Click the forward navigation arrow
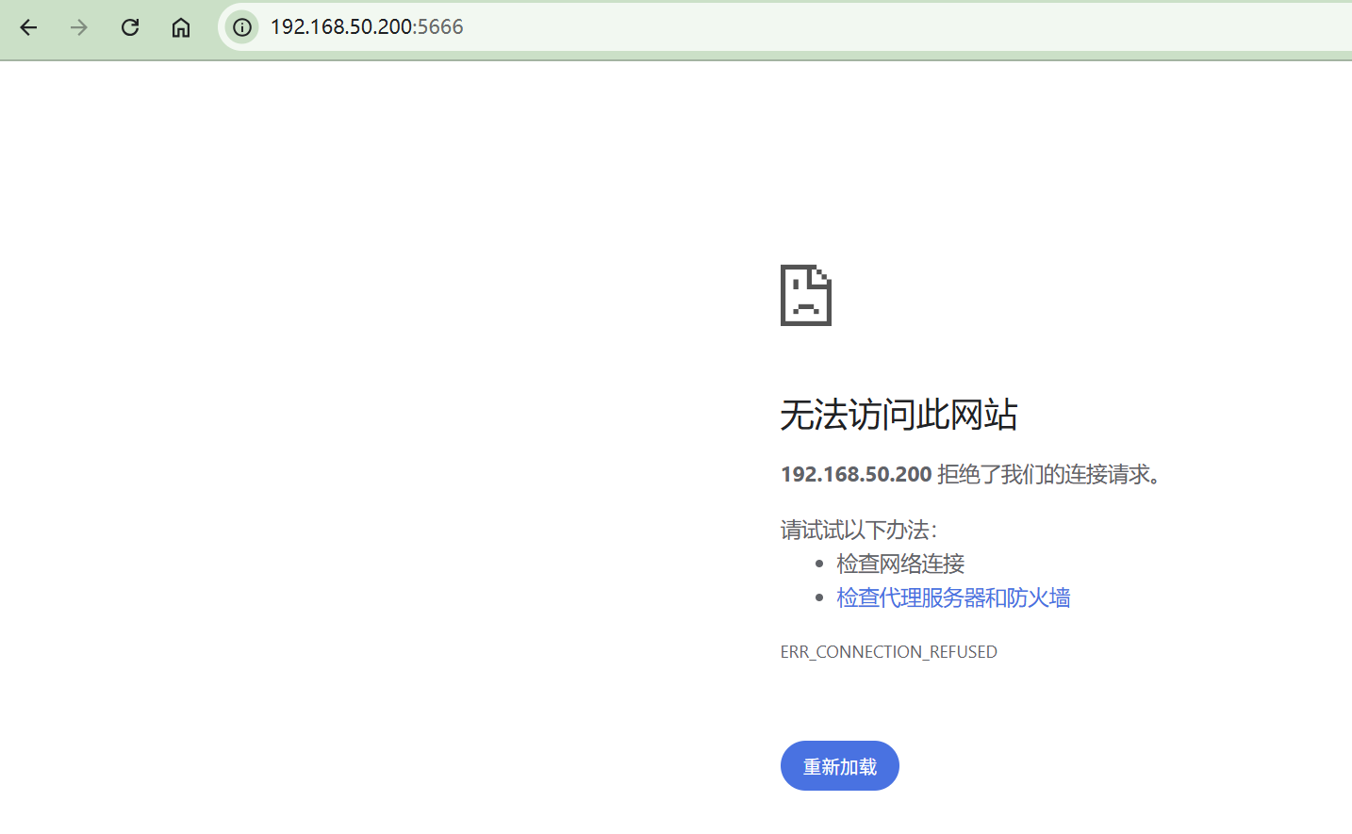The width and height of the screenshot is (1352, 834). coord(78,27)
